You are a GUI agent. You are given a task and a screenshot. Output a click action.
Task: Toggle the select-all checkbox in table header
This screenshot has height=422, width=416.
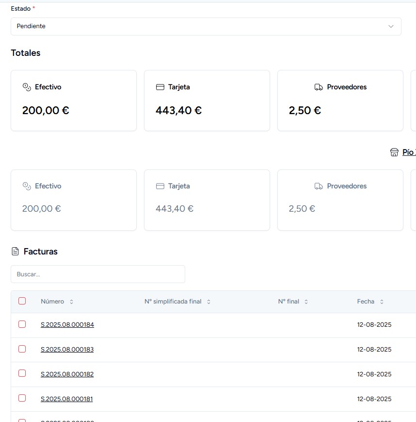click(22, 301)
